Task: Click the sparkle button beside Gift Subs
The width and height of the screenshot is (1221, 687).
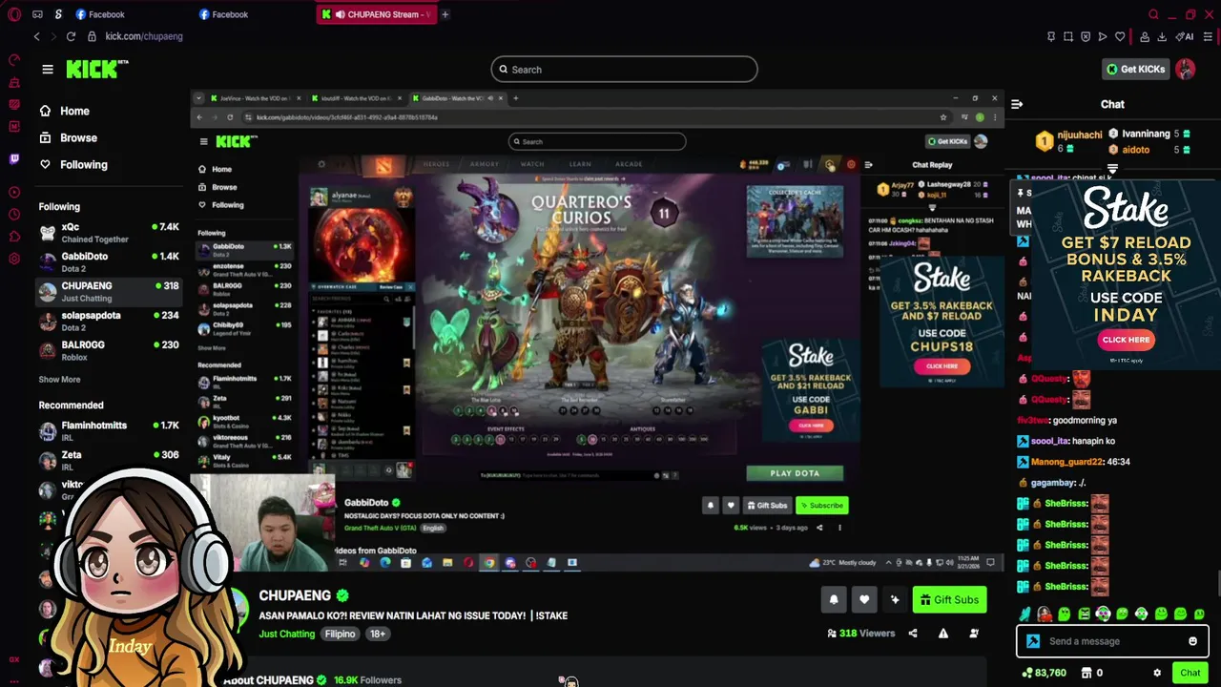Action: 895,599
